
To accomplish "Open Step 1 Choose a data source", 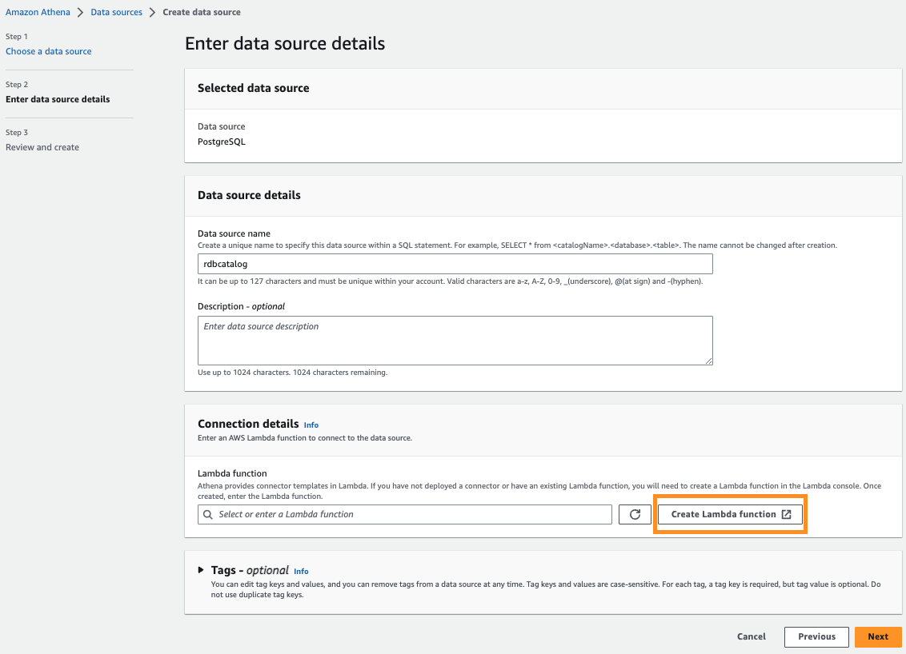I will coord(49,51).
